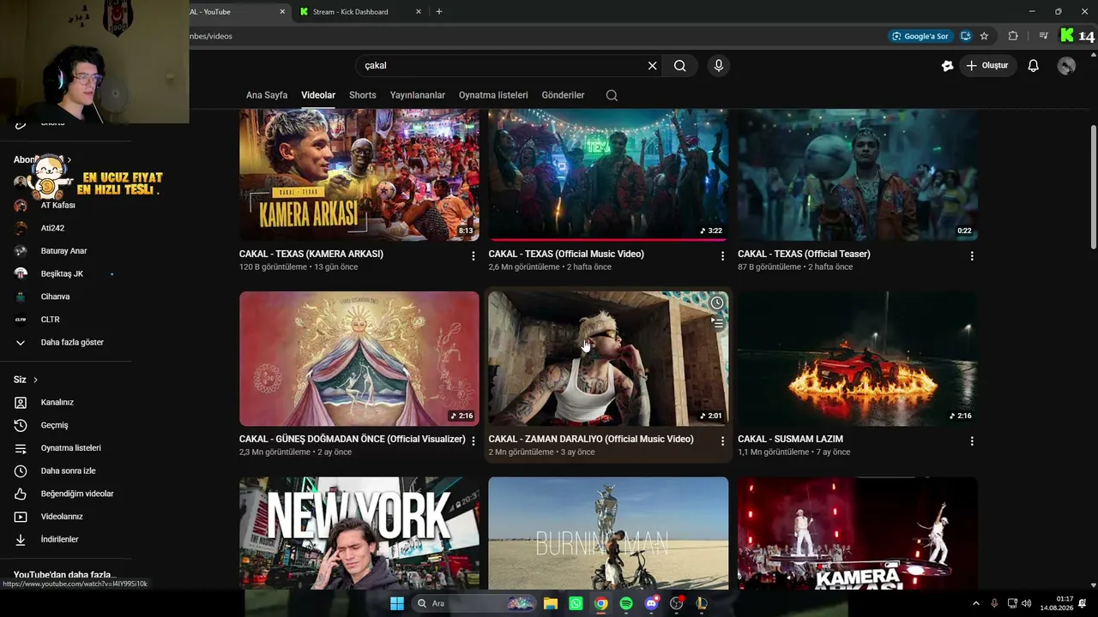This screenshot has height=617, width=1098.
Task: Switch to the Ana Sayfa channel tab
Action: [267, 95]
